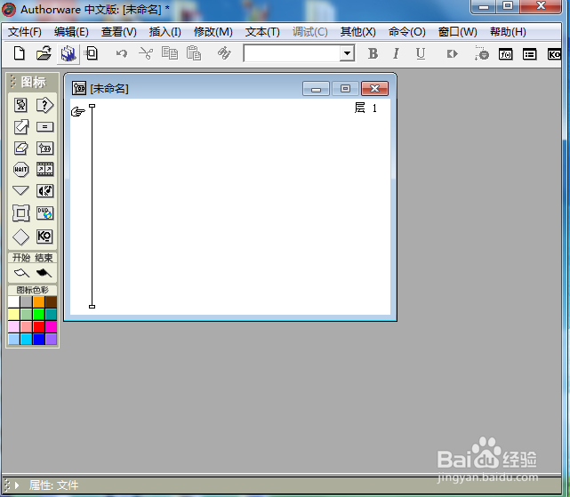This screenshot has height=497, width=570.
Task: Click the Cut scissors icon
Action: coord(146,54)
